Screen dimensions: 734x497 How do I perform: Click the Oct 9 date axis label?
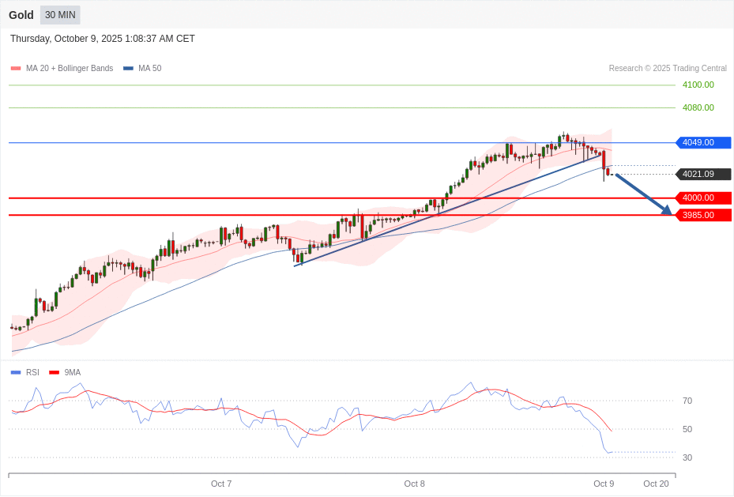[604, 484]
